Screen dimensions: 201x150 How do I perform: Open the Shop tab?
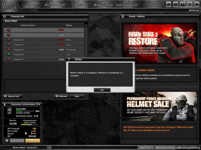tap(80, 5)
